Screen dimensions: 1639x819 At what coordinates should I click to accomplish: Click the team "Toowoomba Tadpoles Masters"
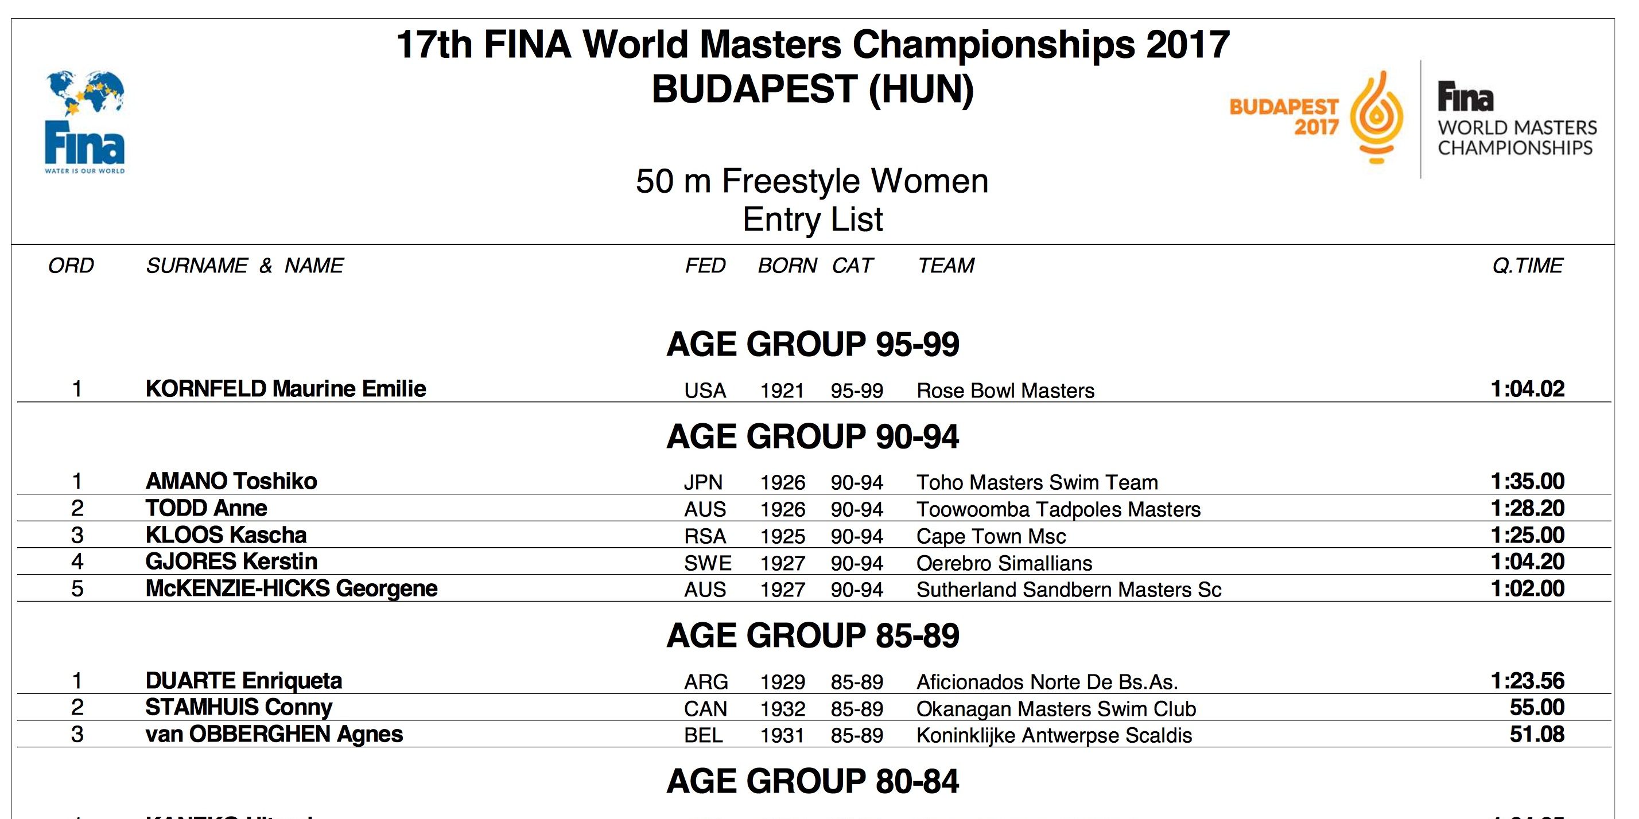click(x=1058, y=509)
